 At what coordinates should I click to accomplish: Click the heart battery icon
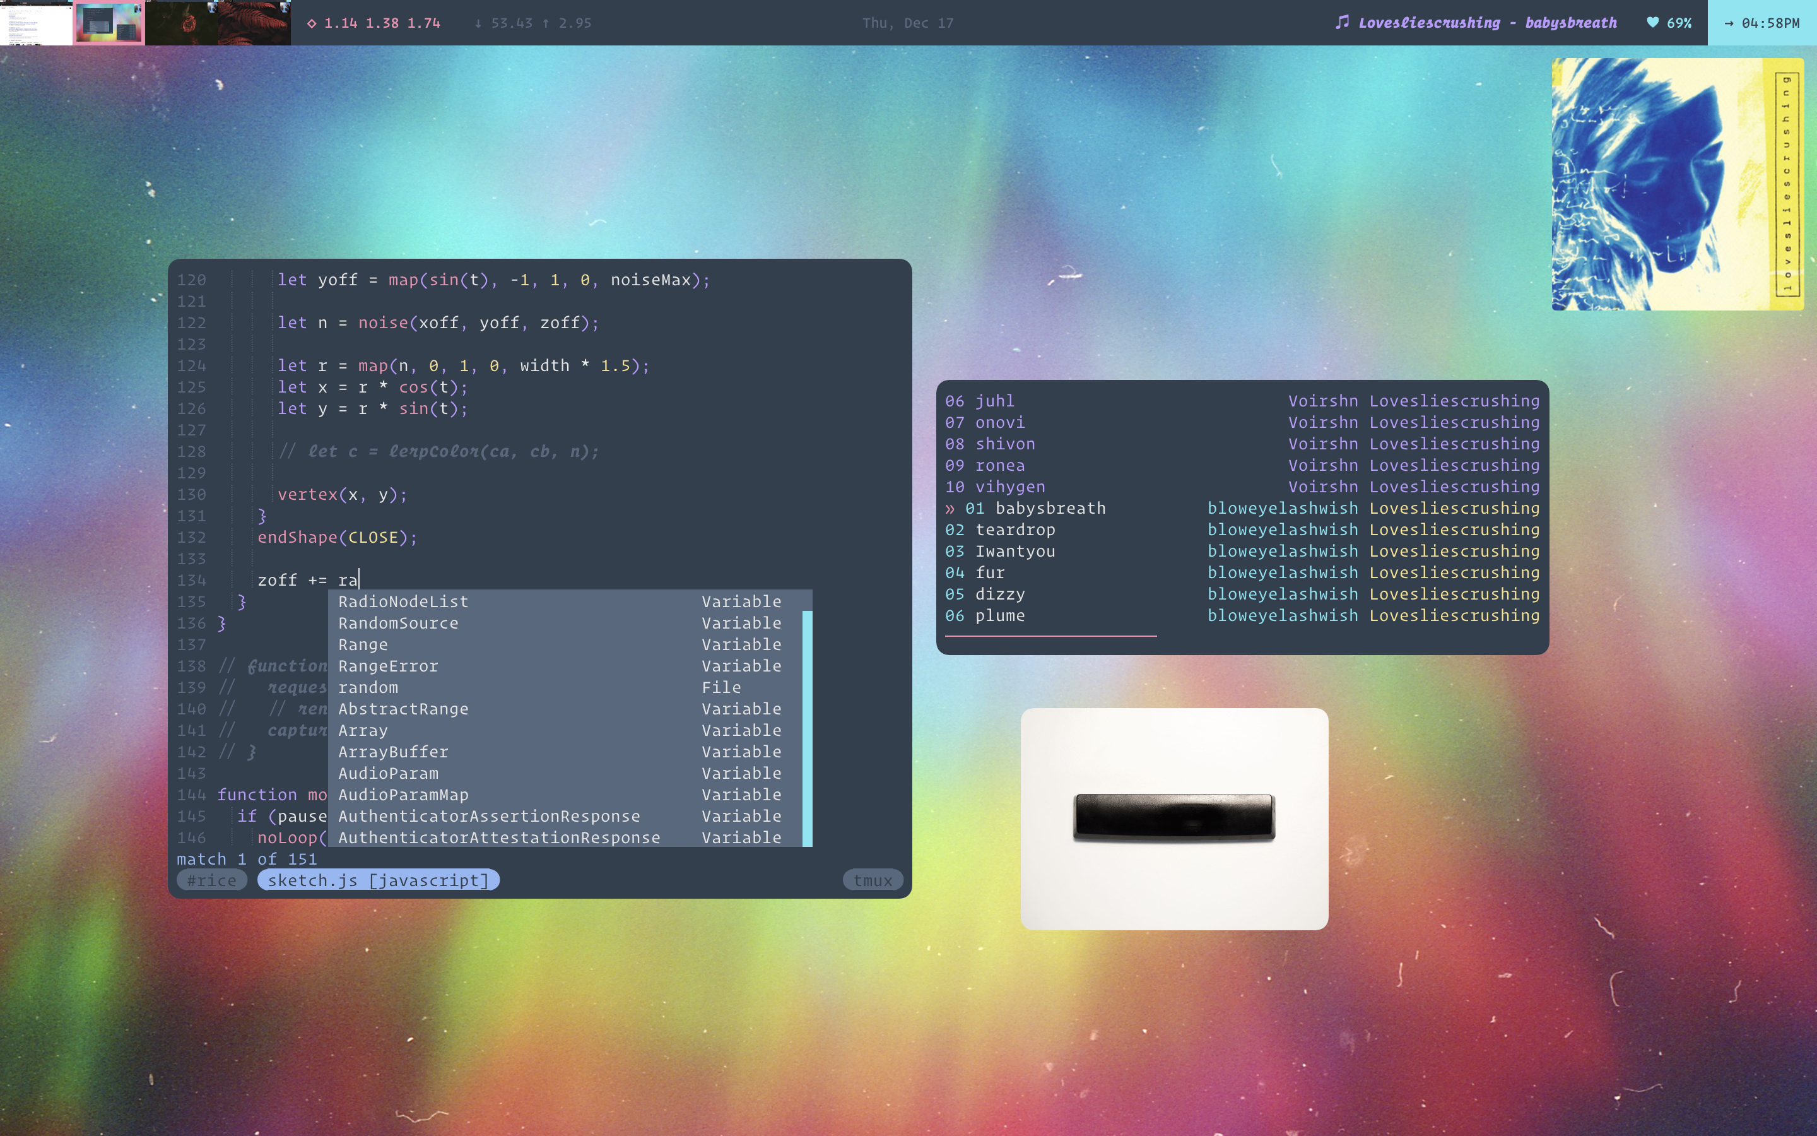(1652, 23)
